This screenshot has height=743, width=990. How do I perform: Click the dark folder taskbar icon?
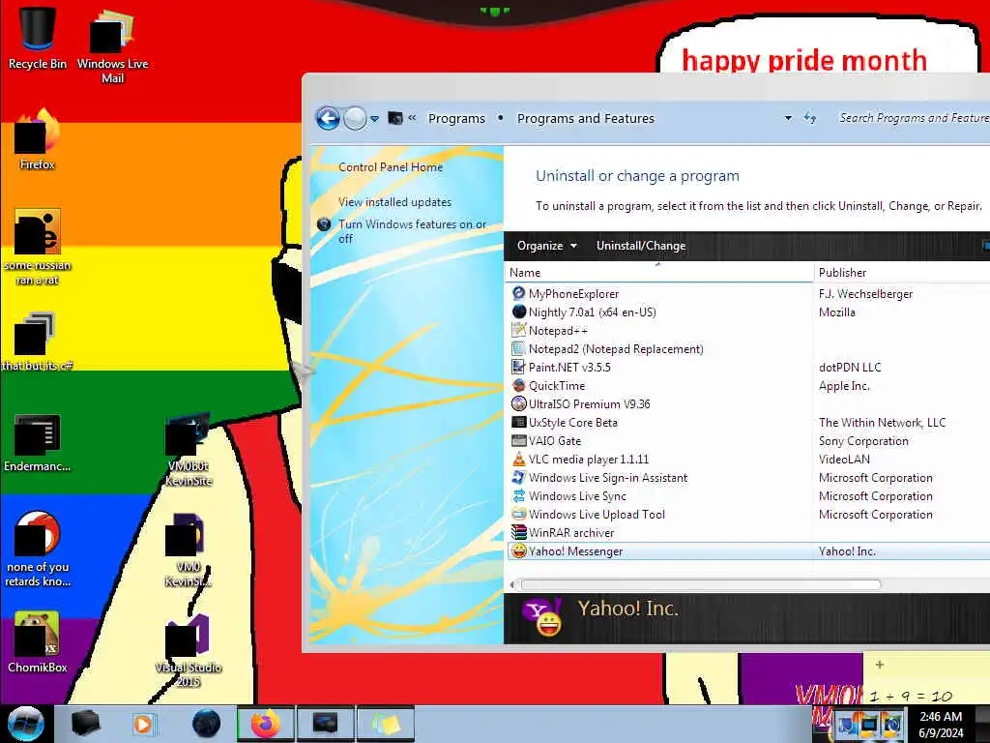point(85,724)
